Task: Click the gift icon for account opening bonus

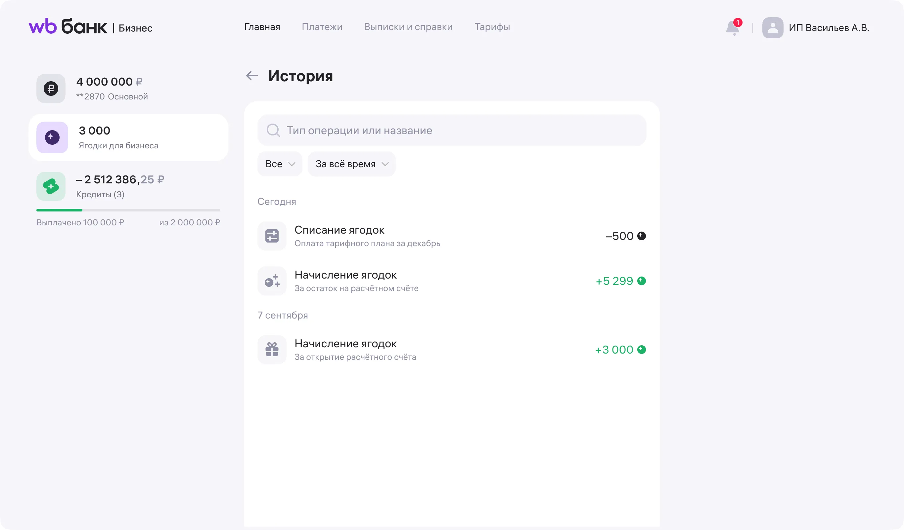Action: (272, 350)
